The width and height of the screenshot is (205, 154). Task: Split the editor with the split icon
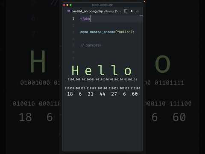coord(126,11)
